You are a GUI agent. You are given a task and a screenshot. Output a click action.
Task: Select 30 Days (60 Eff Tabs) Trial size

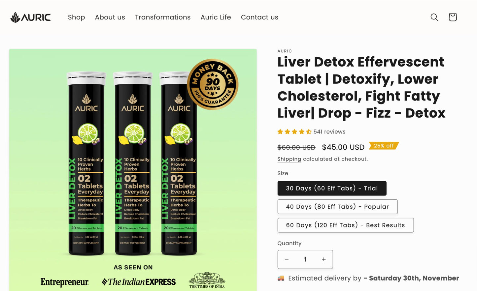pos(332,188)
